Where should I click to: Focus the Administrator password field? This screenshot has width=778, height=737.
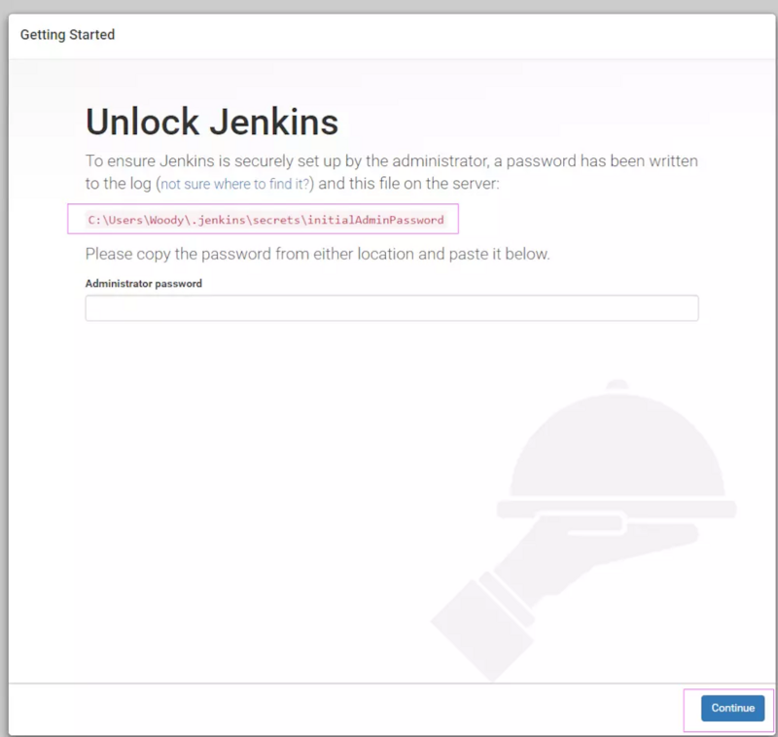tap(392, 308)
